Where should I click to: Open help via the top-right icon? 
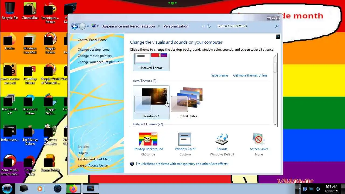click(278, 37)
